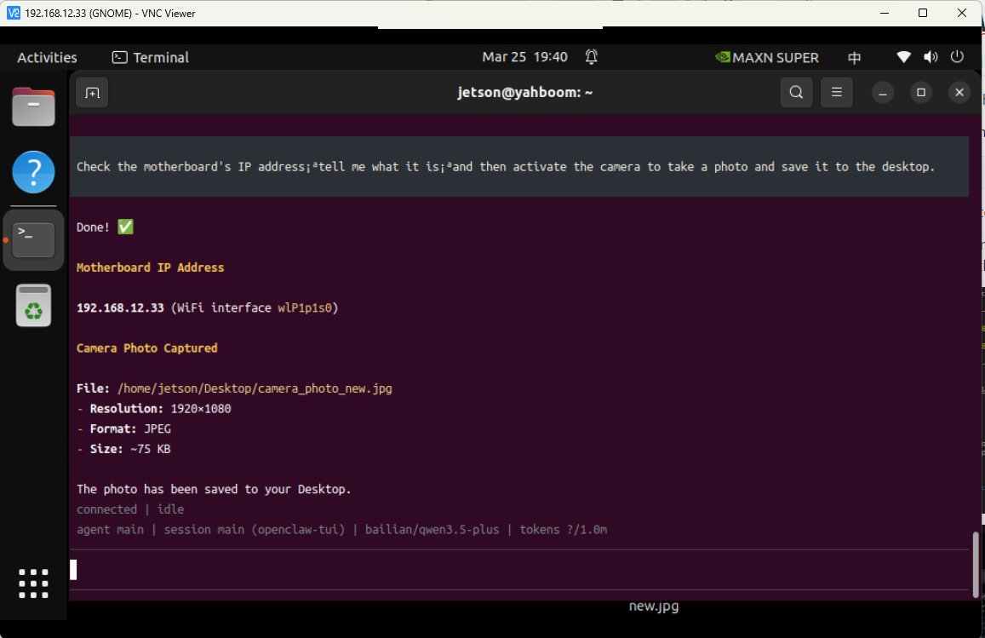The image size is (985, 638).
Task: Show the applications grid
Action: (x=33, y=583)
